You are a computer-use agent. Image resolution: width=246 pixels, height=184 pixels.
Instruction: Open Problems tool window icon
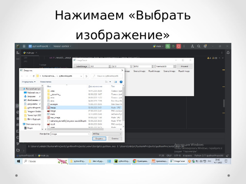coord(18,137)
